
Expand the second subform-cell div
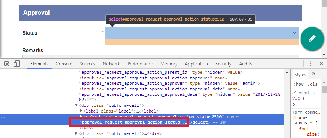coord(76,133)
